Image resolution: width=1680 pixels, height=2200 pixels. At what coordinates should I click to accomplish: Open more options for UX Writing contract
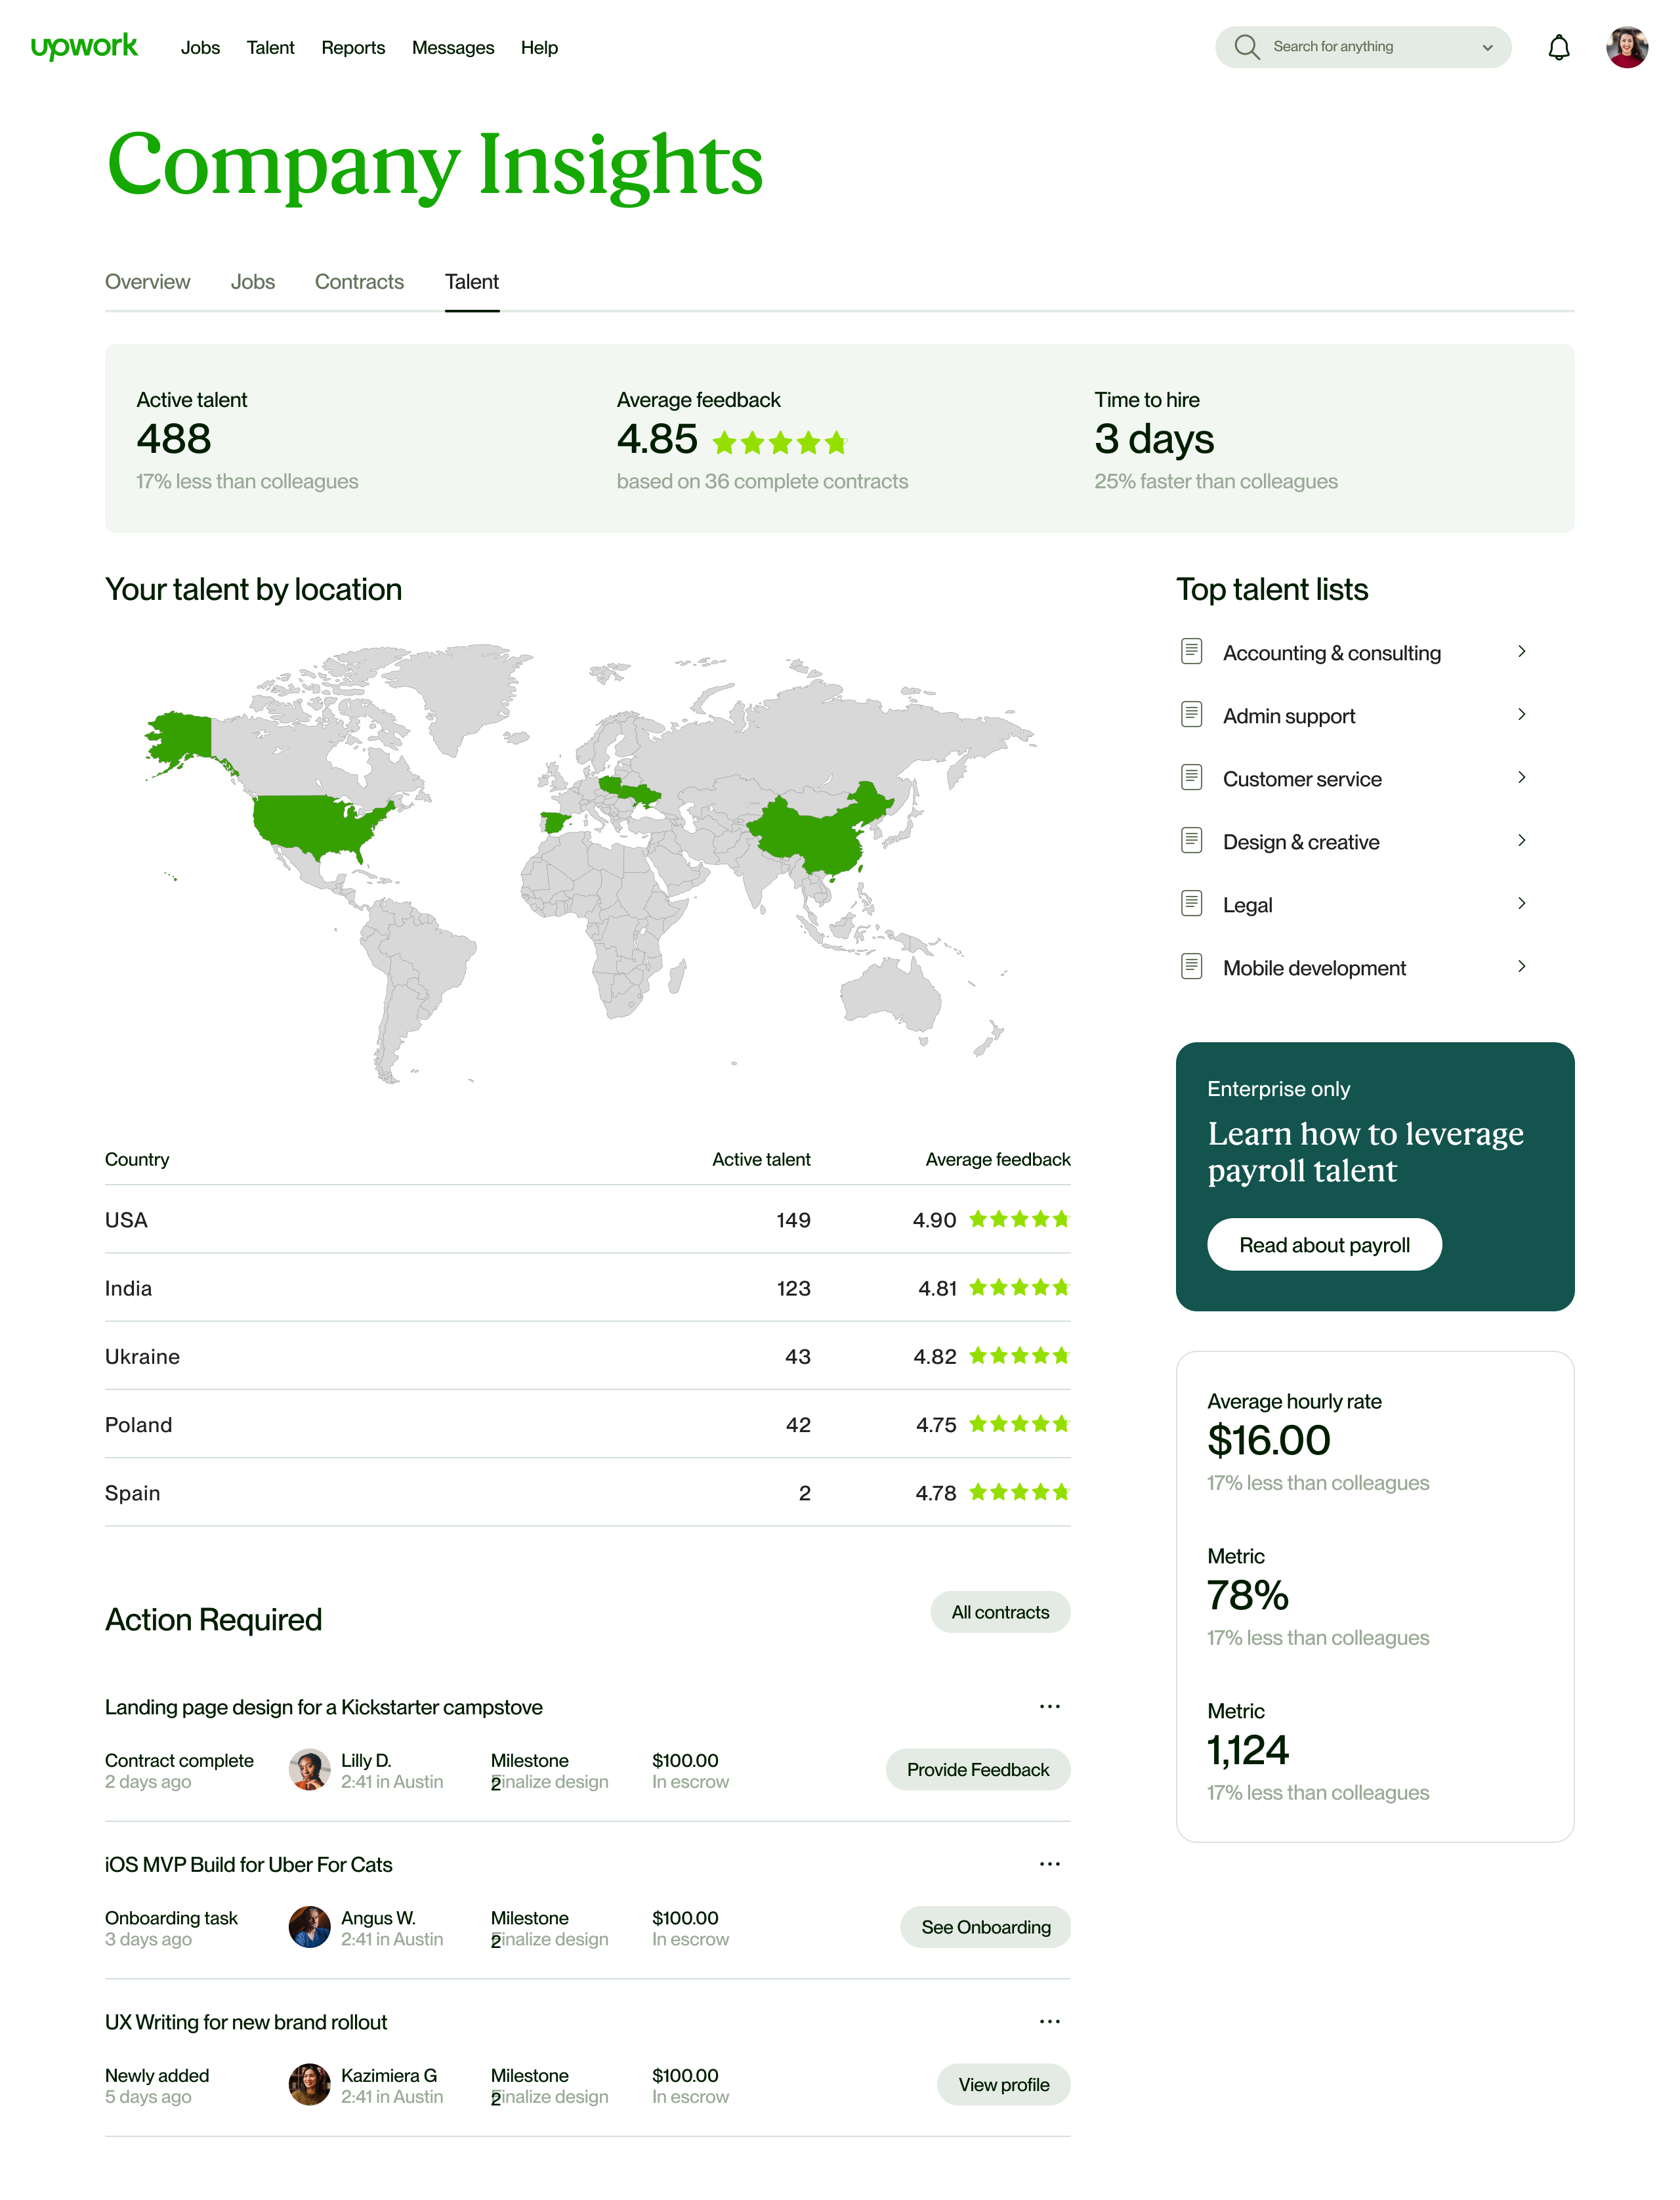[1049, 2021]
